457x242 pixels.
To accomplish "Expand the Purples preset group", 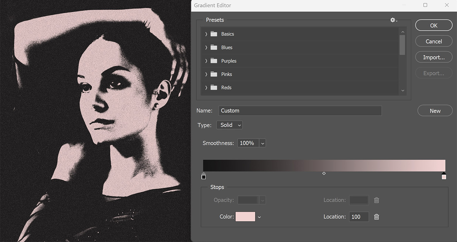I will 206,61.
